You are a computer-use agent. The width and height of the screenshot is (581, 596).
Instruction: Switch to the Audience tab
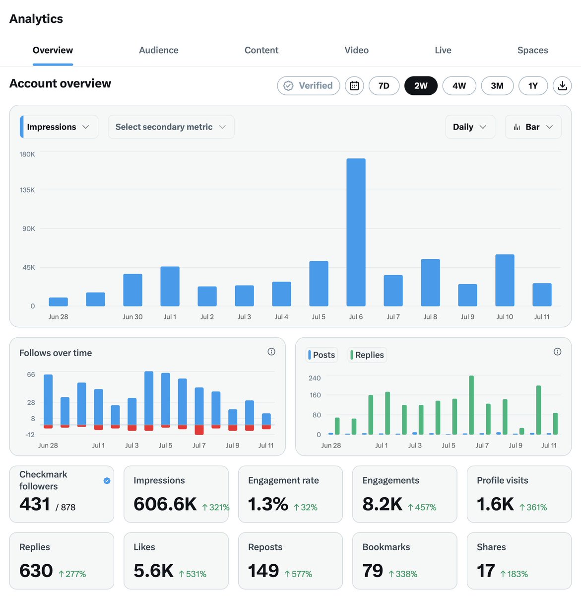tap(159, 50)
